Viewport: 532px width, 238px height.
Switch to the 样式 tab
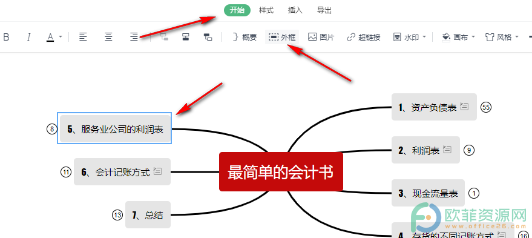[x=266, y=10]
